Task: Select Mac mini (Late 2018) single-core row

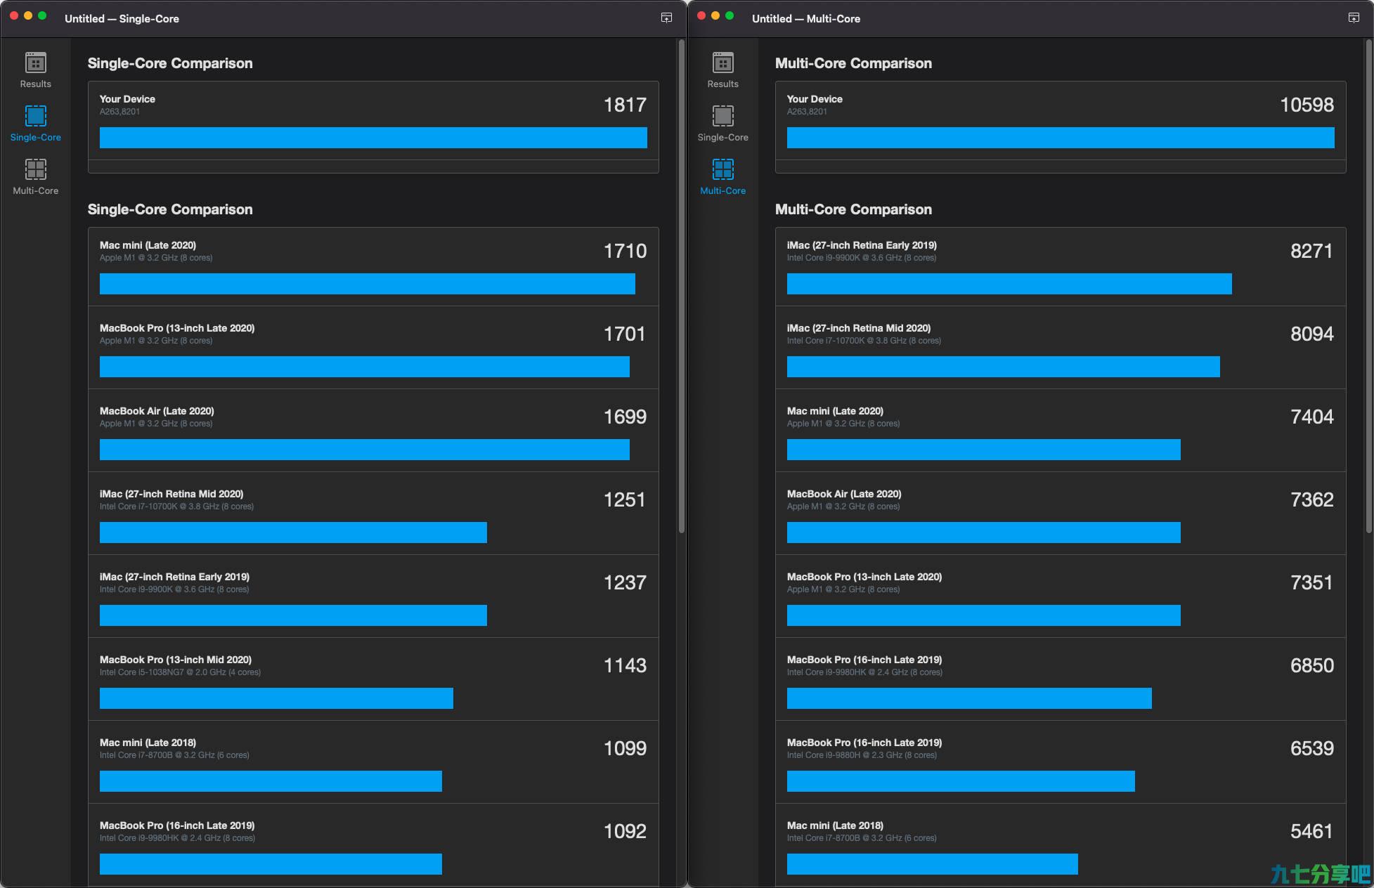Action: click(x=373, y=762)
